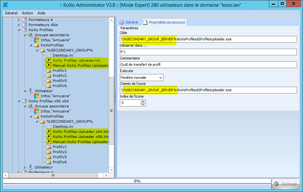The width and height of the screenshot is (303, 192).
Task: Select second ProfilV5 folder under x86 x64
Action: tap(60, 157)
